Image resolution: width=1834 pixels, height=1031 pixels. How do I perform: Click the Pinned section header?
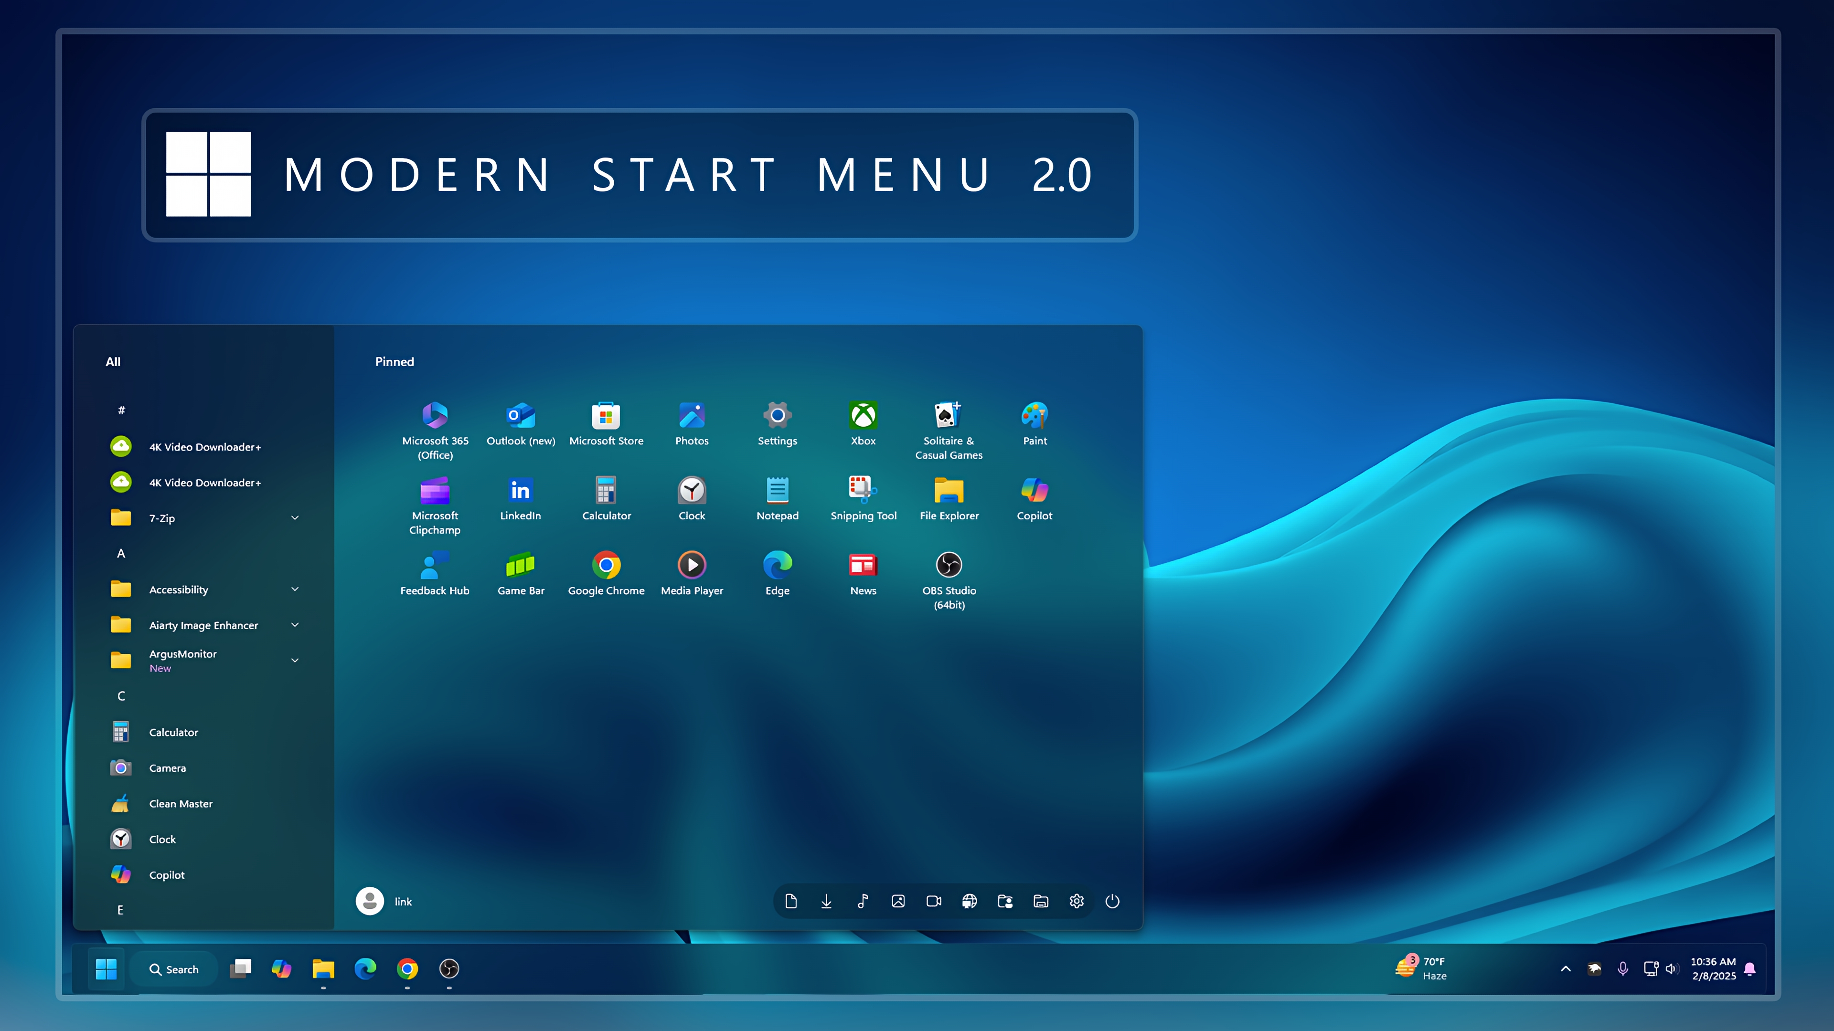coord(394,361)
